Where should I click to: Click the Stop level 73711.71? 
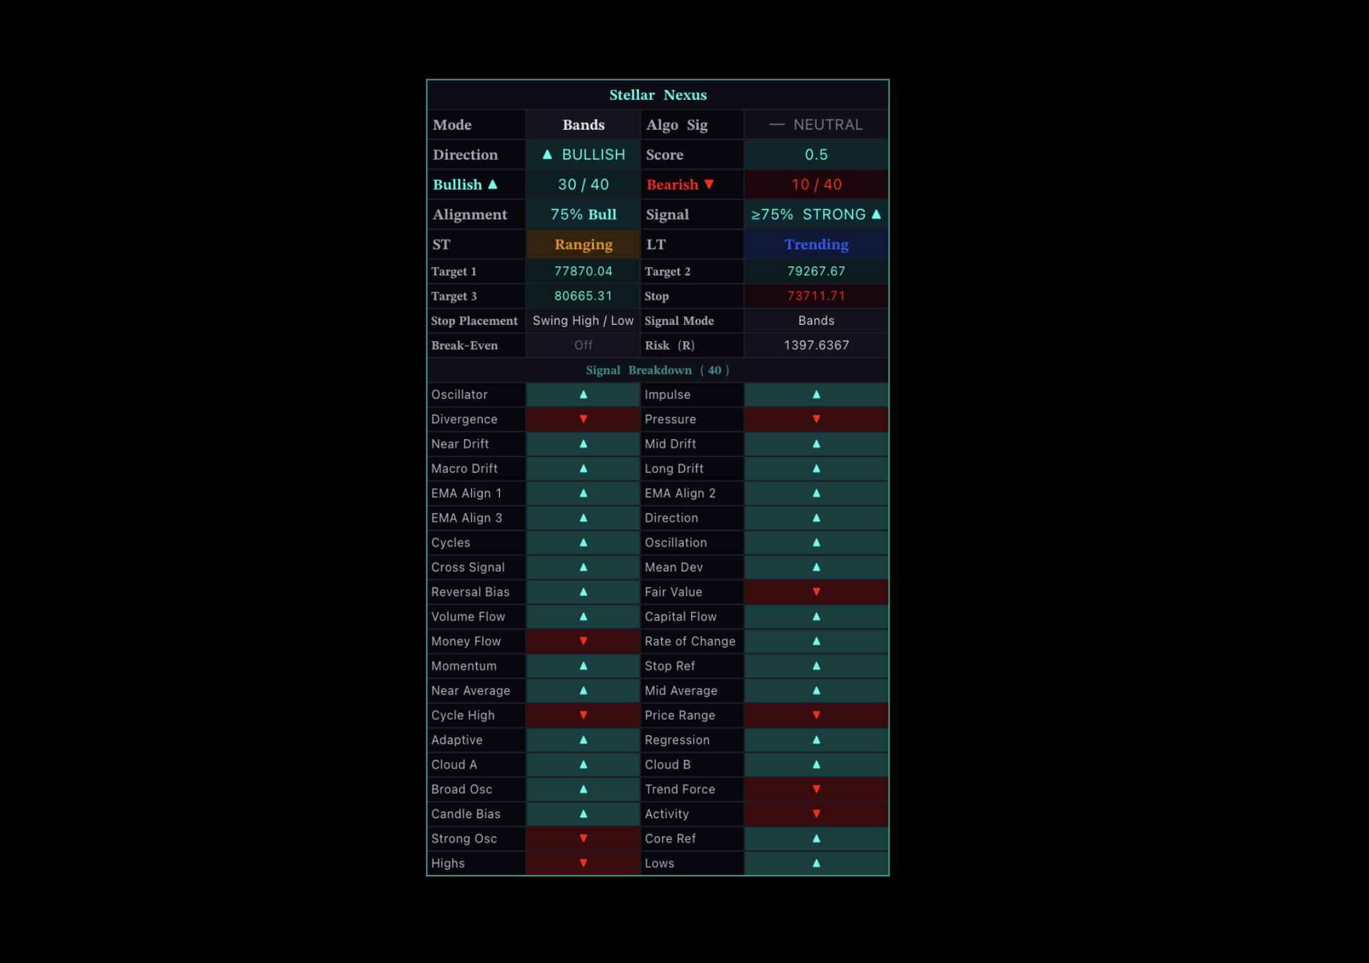click(816, 296)
